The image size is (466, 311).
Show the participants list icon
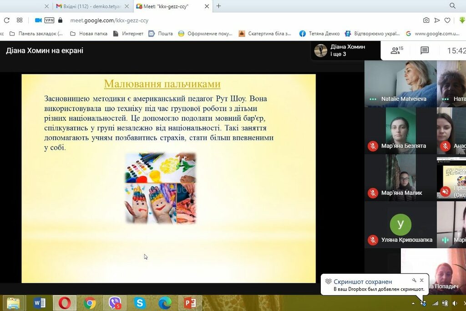[397, 51]
